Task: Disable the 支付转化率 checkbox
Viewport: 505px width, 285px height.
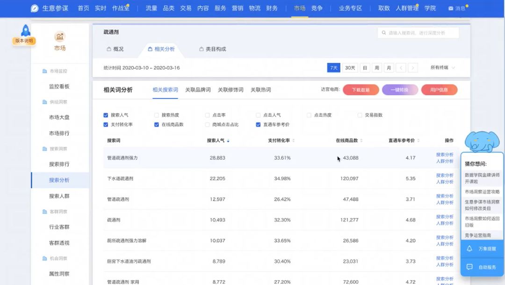Action: (105, 125)
